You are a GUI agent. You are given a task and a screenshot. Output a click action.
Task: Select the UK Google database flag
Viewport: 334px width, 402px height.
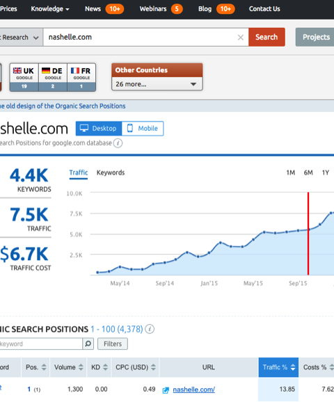(x=24, y=77)
